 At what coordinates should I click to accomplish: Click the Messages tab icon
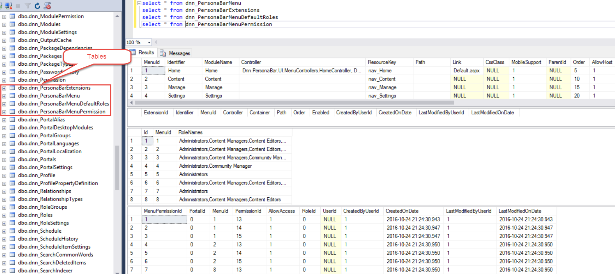pos(163,53)
